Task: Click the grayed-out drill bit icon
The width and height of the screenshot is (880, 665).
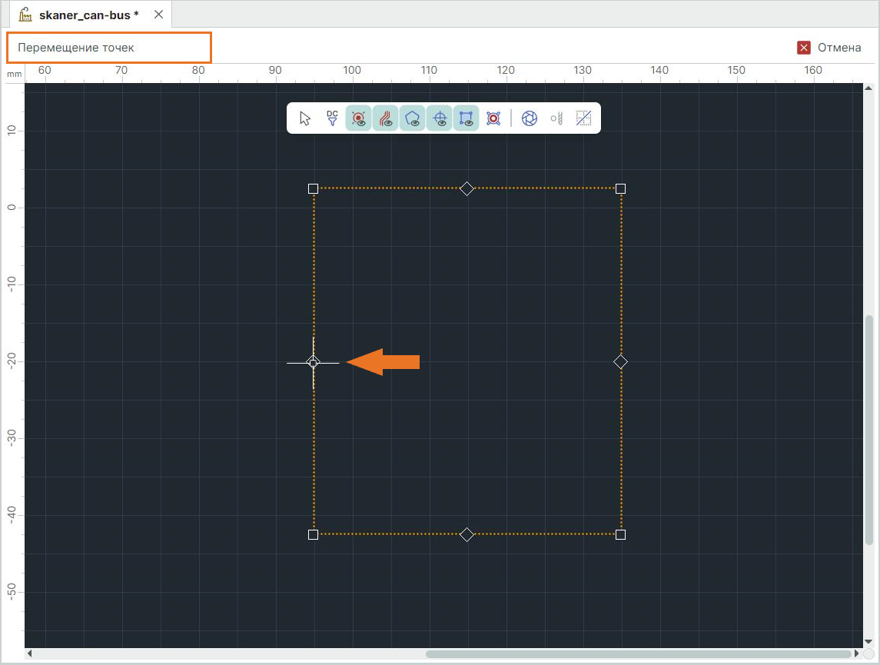Action: (x=557, y=118)
